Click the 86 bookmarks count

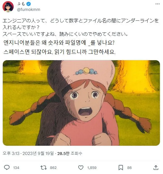tap(129, 168)
